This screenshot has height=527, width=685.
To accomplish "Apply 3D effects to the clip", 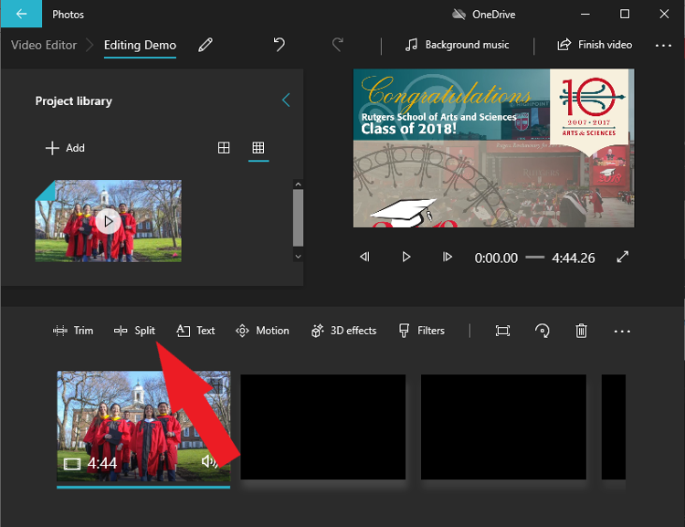I will 343,331.
